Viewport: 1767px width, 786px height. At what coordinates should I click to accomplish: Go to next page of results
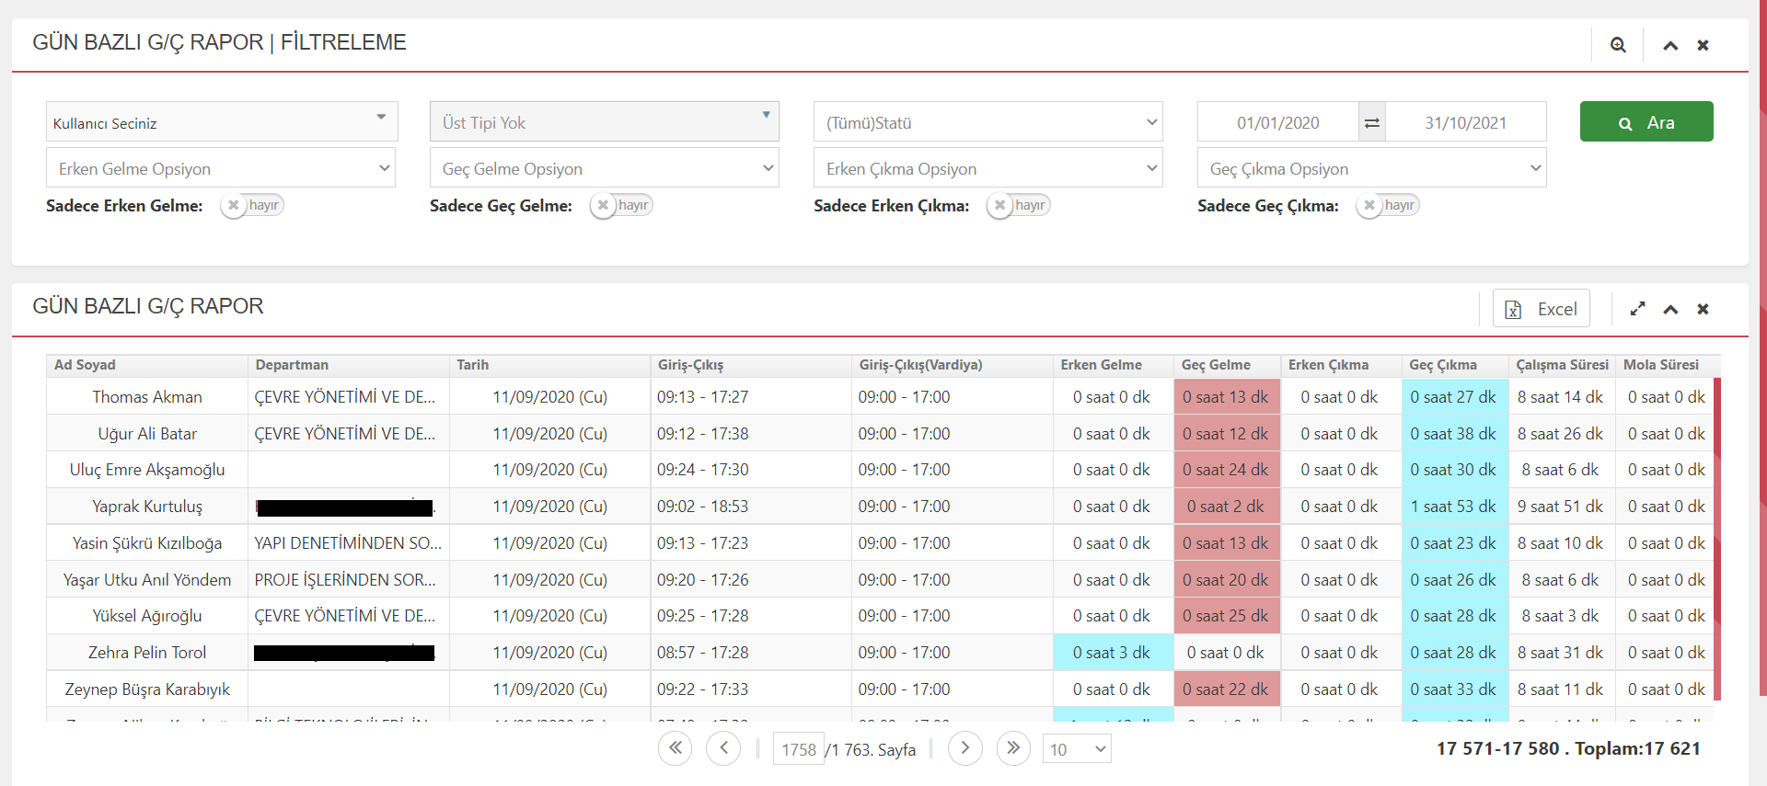pyautogui.click(x=964, y=748)
